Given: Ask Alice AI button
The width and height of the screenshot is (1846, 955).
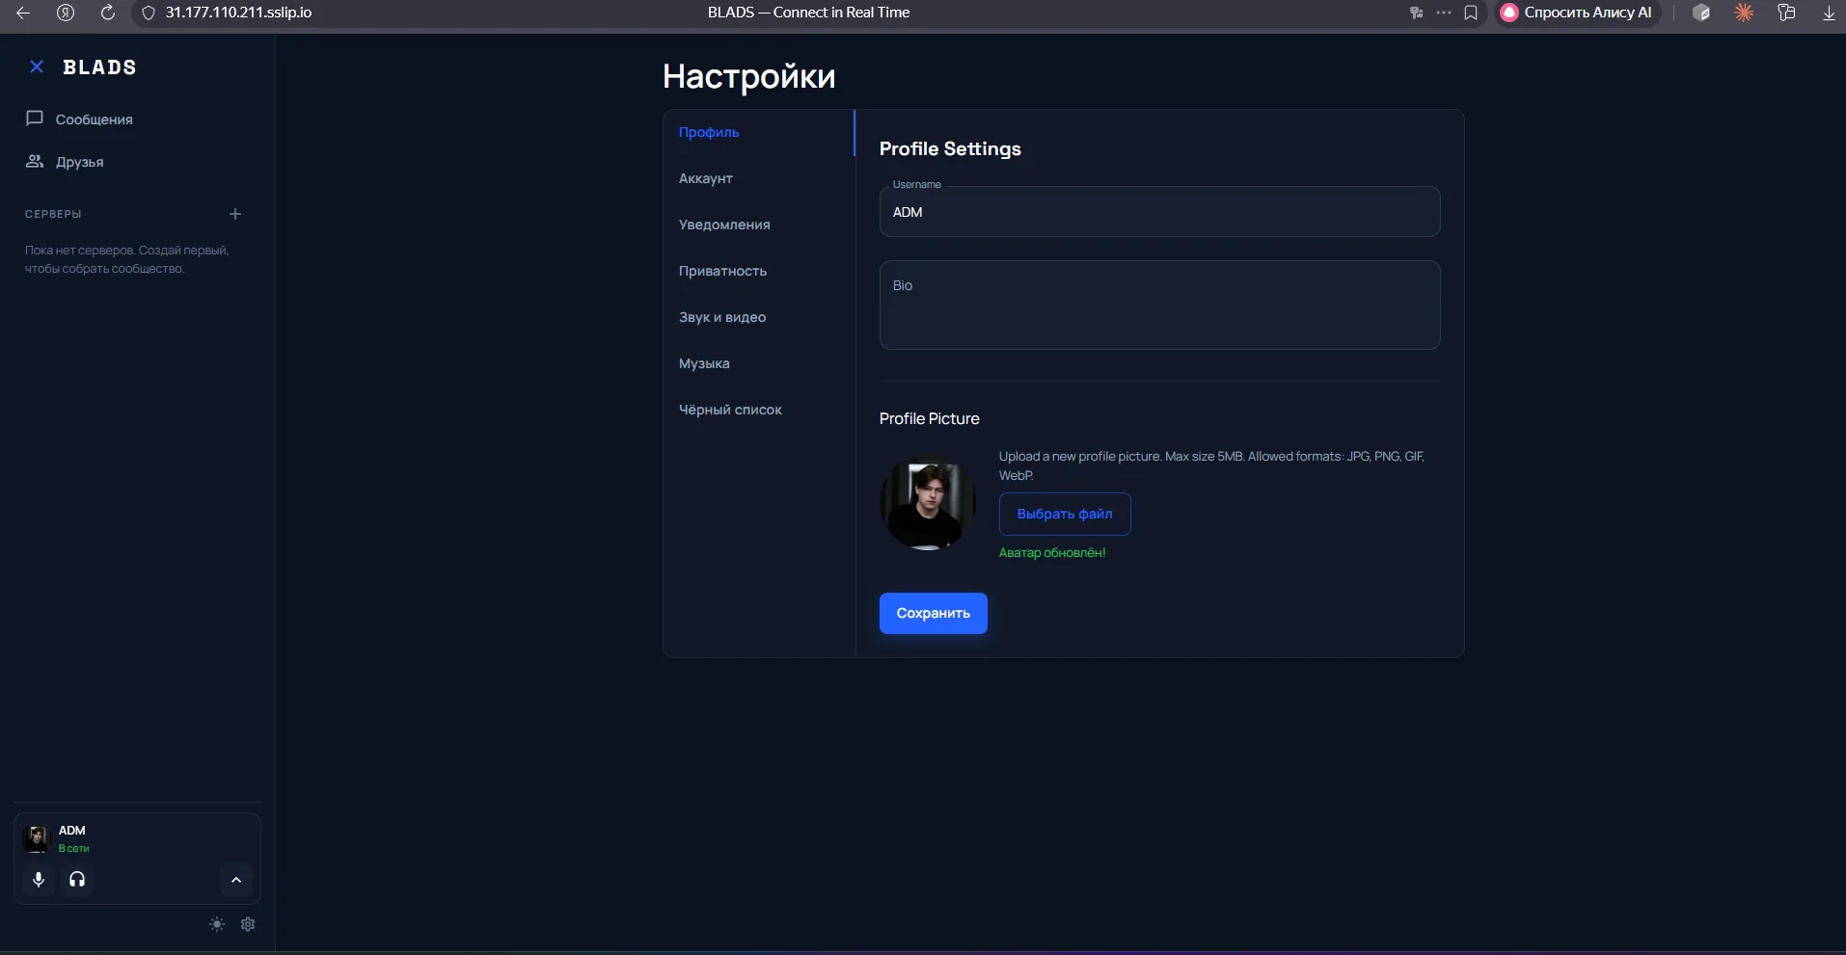Looking at the screenshot, I should [1577, 13].
